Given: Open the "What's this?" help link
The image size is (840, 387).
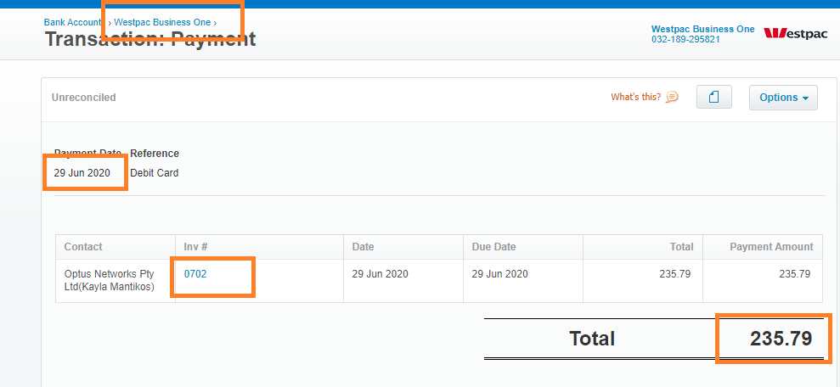Looking at the screenshot, I should (x=636, y=98).
